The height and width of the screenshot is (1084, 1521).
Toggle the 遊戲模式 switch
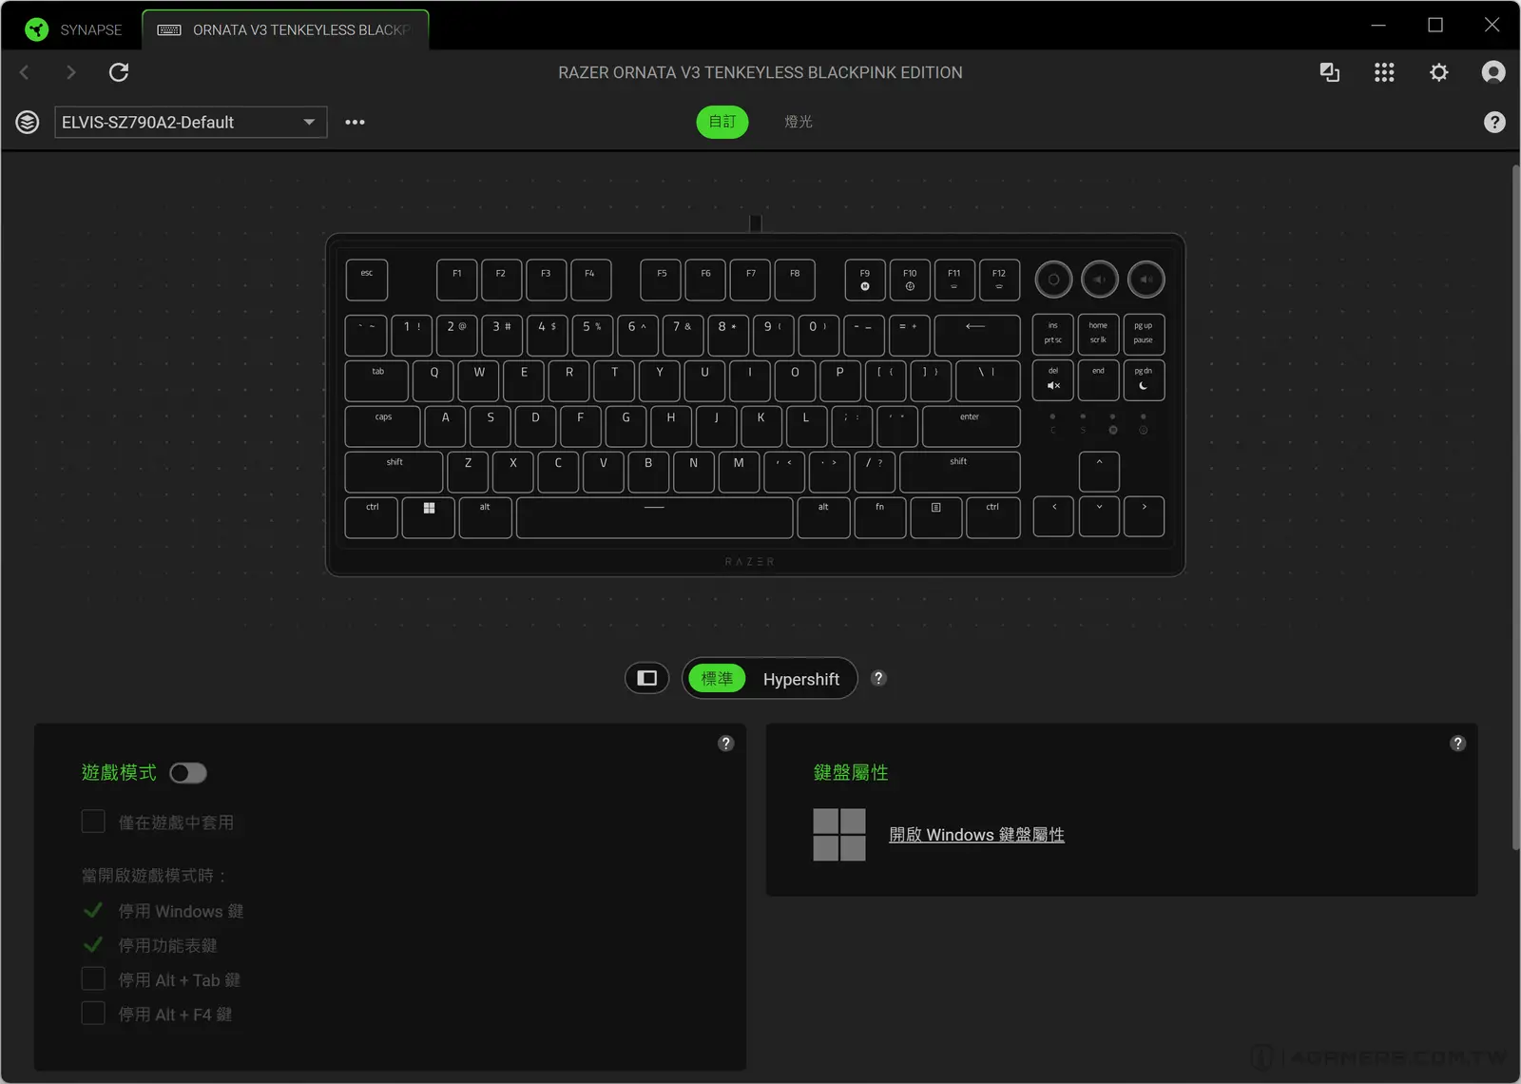click(188, 773)
